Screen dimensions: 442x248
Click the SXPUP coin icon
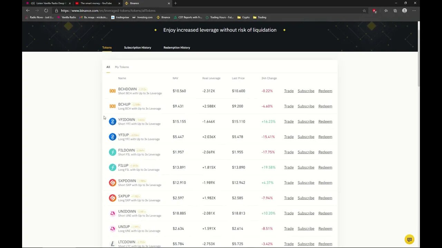[113, 198]
